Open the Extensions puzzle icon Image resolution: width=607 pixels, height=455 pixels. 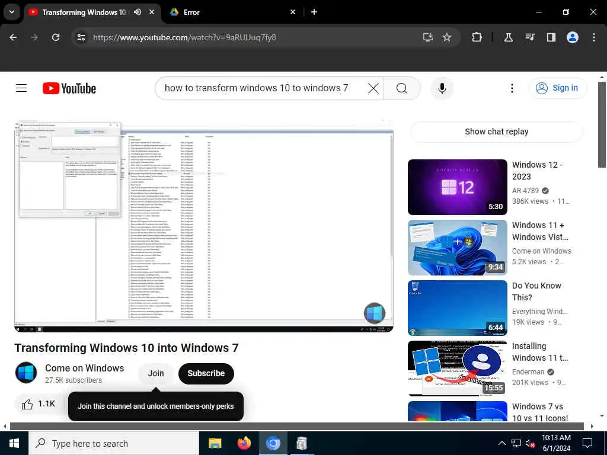[477, 37]
